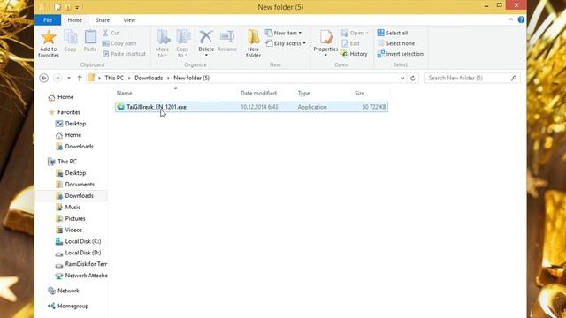Sort by the Name column header
This screenshot has width=566, height=318.
124,93
